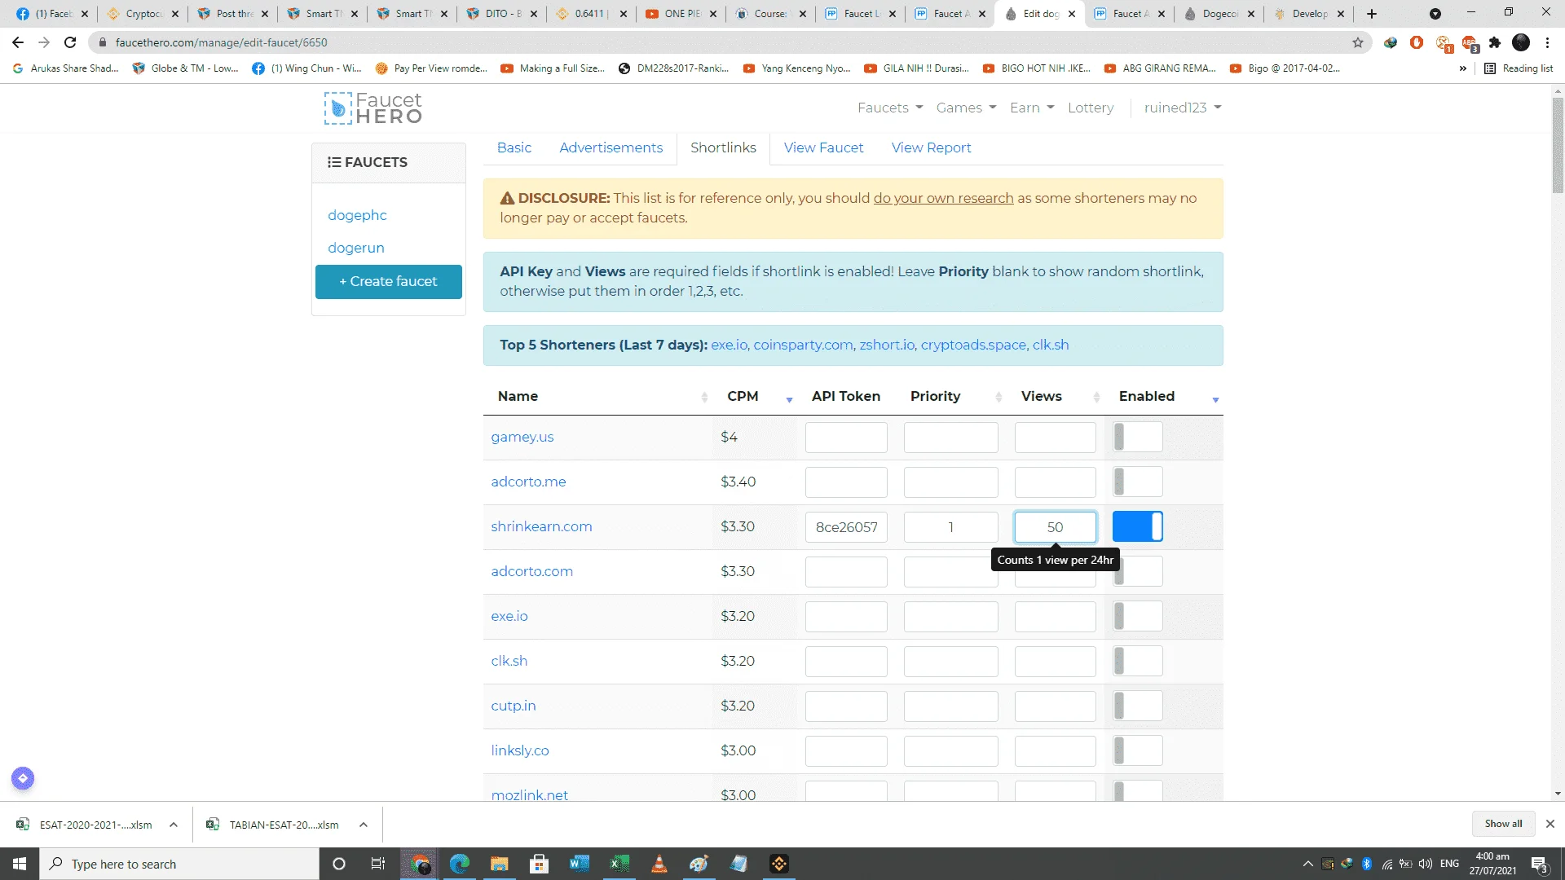Expand the Faucets navigation dropdown
This screenshot has width=1565, height=880.
coord(890,108)
